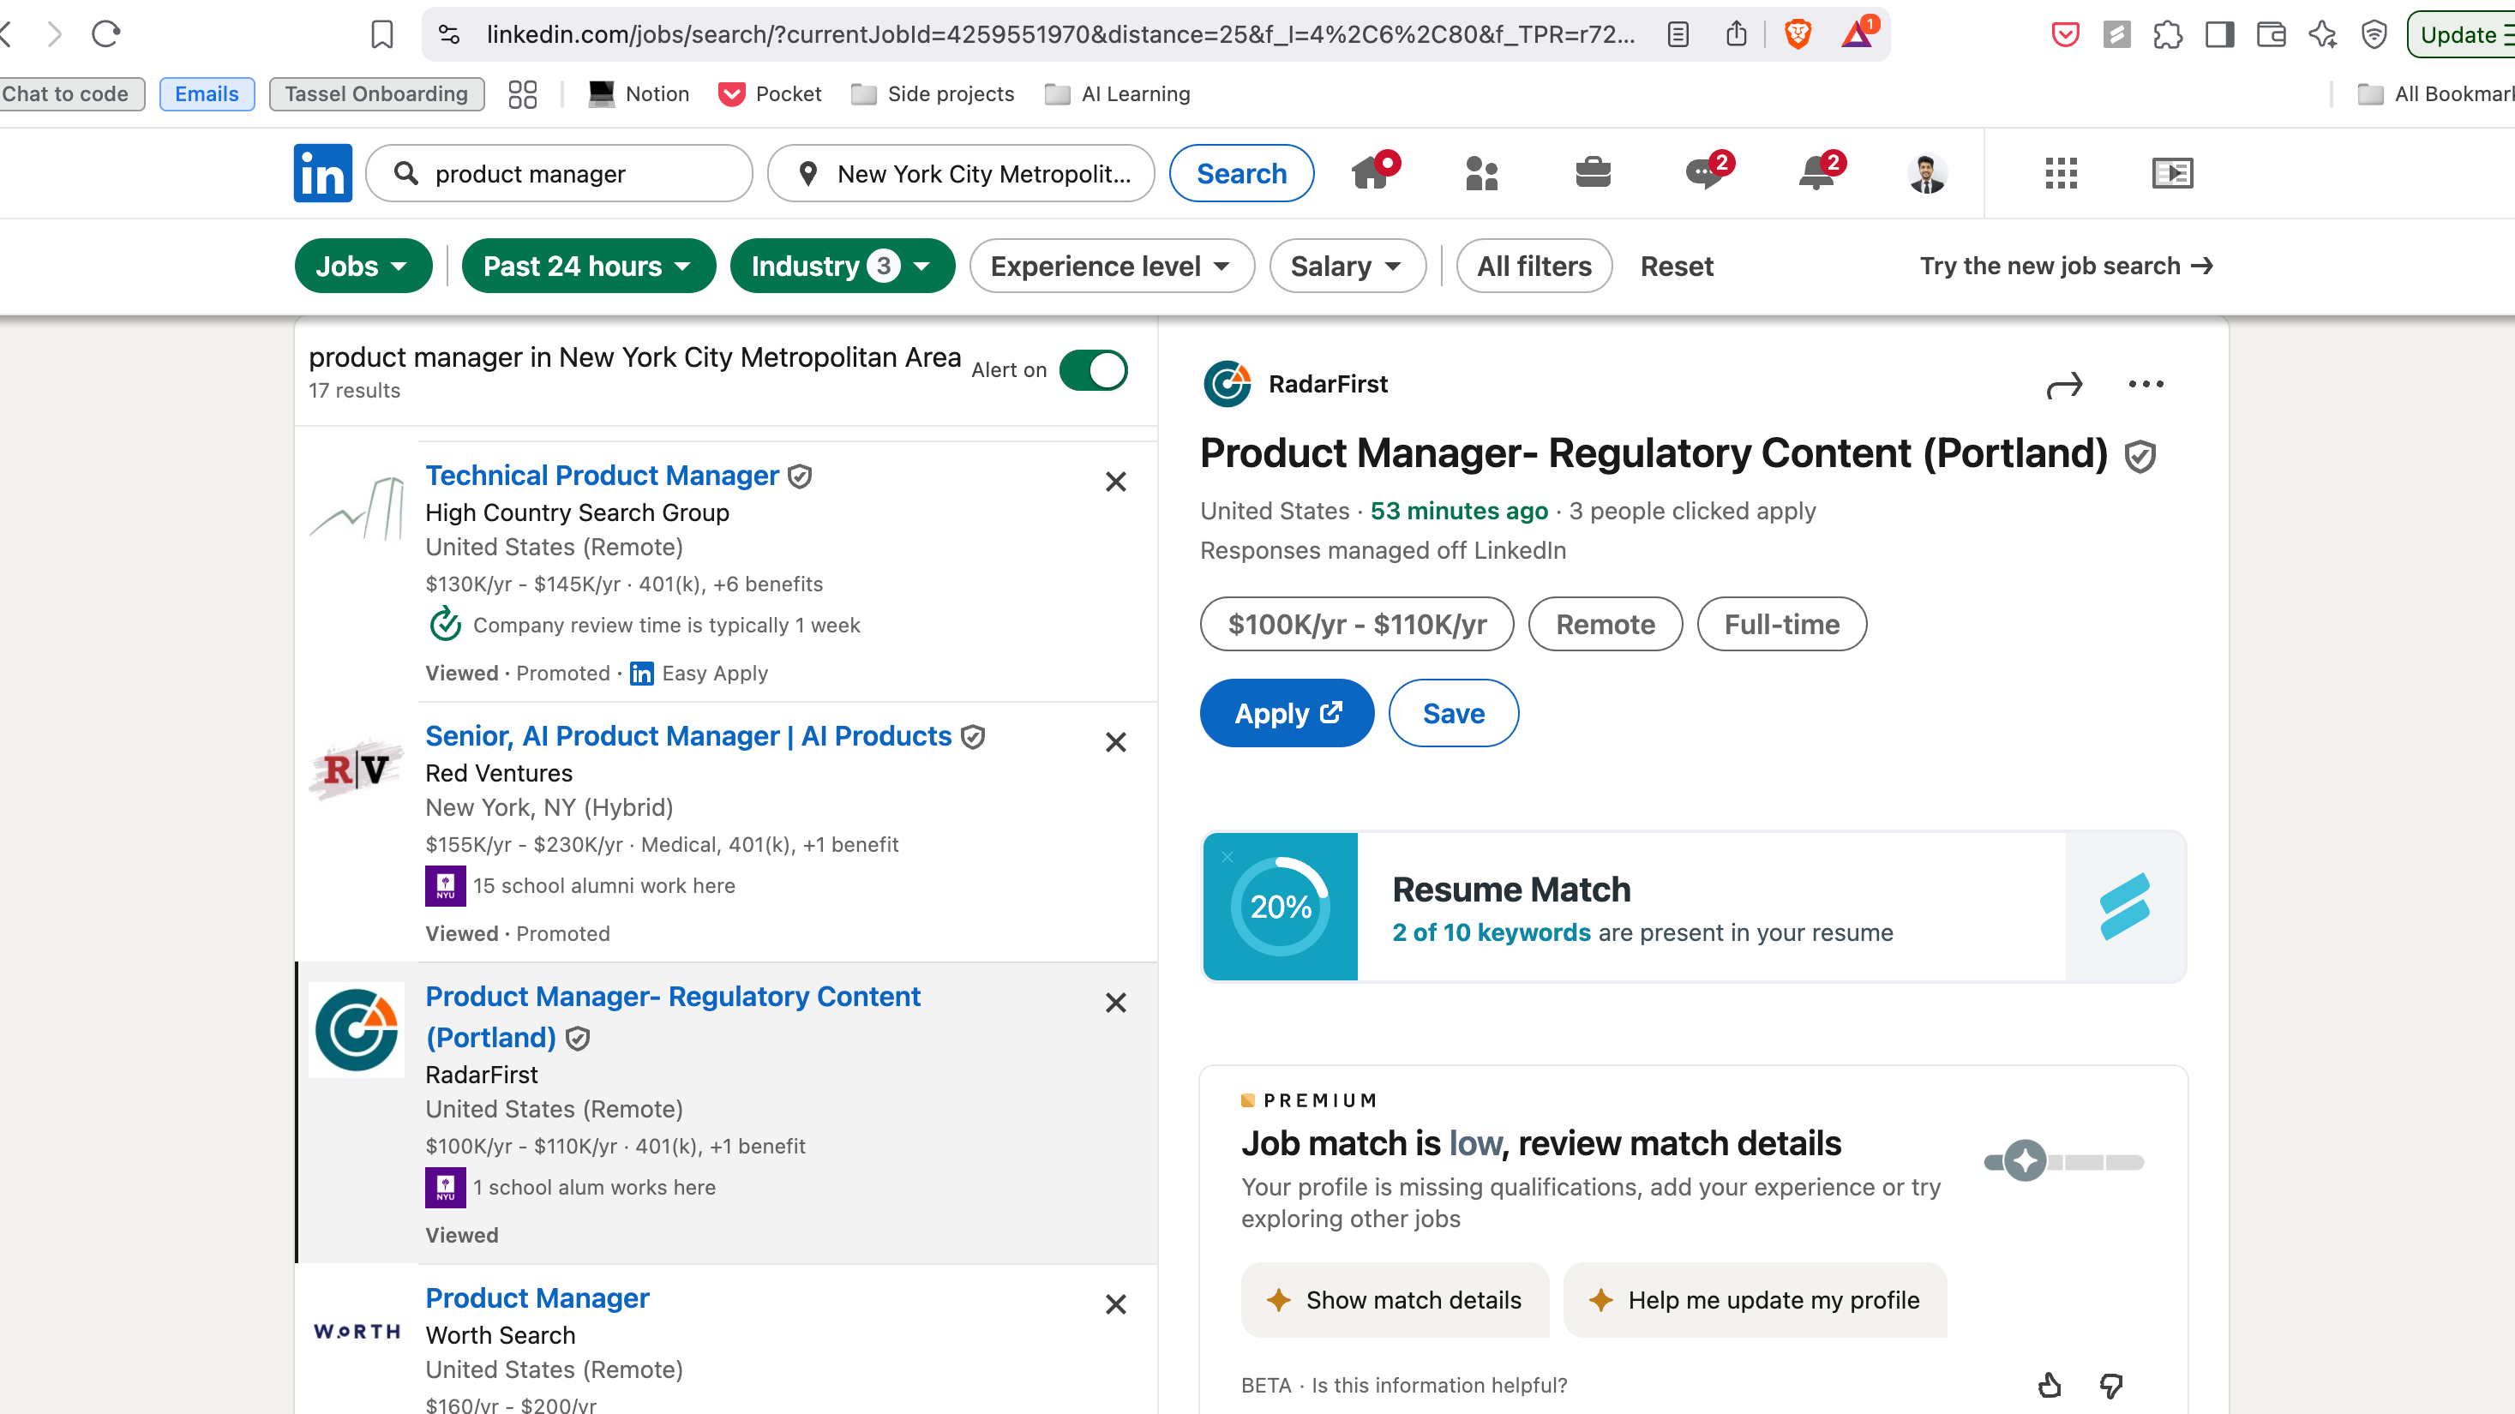Dismiss Technical Product Manager job listing
The image size is (2515, 1414).
[1115, 481]
